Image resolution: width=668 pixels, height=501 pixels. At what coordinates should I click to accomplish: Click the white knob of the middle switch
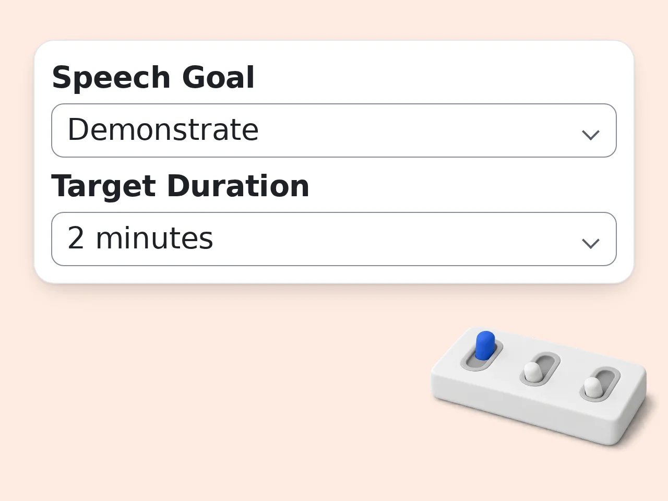[532, 372]
